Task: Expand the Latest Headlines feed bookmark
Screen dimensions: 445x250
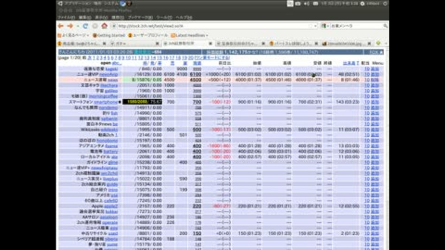Action: (x=189, y=36)
